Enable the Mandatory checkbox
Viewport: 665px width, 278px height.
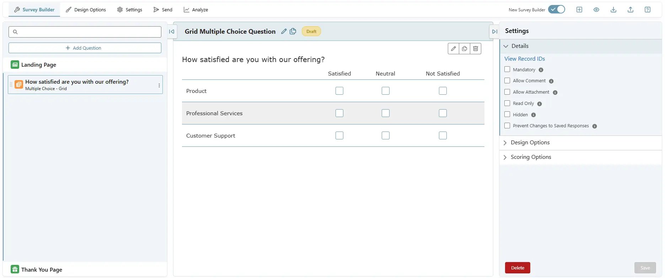507,69
